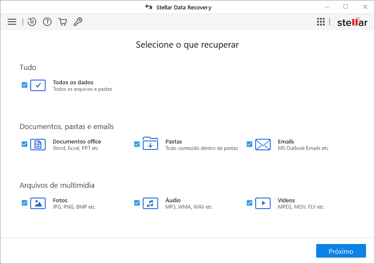This screenshot has height=264, width=375.
Task: Toggle the Documentos office checkbox
Action: pos(24,144)
